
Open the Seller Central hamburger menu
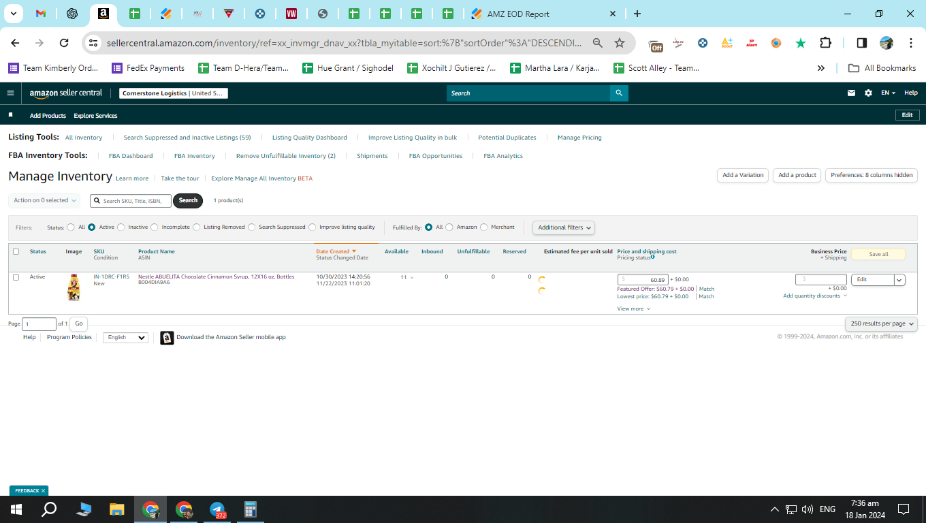pos(10,93)
